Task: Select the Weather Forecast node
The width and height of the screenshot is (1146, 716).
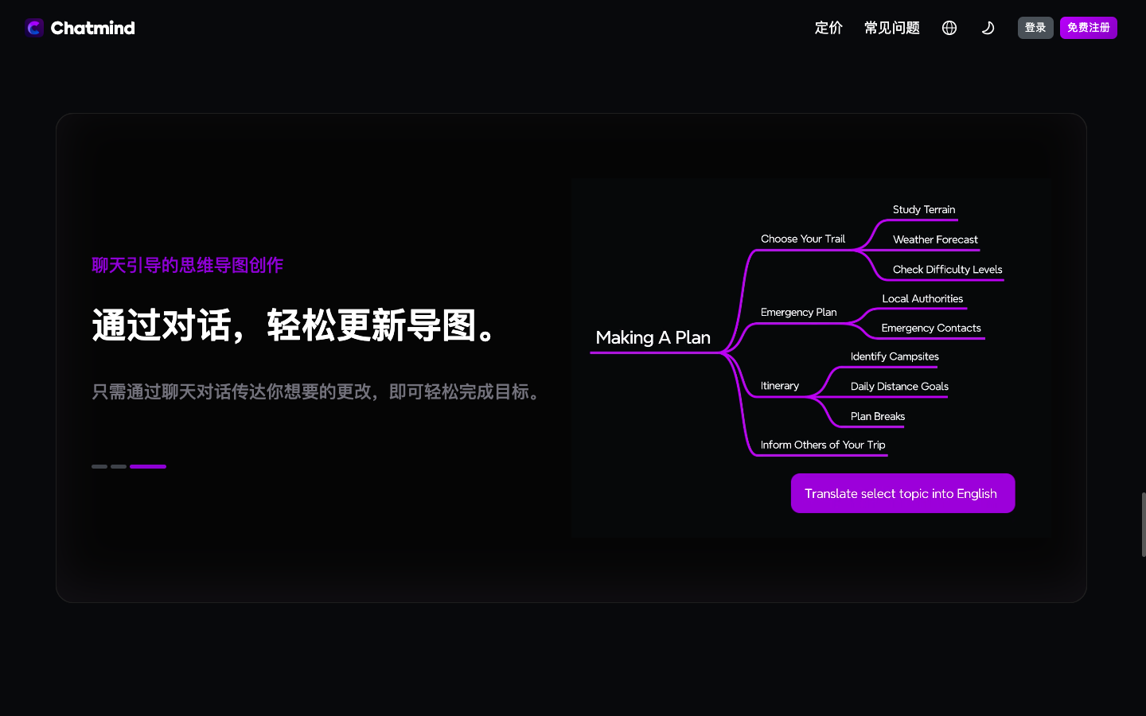Action: 935,239
